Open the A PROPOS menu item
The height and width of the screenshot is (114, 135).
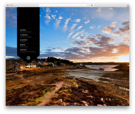click(28, 36)
